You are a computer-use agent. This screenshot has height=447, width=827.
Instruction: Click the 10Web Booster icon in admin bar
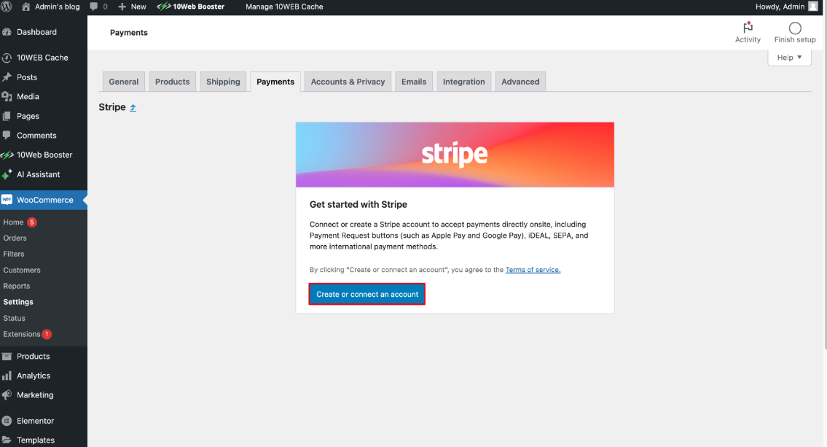pyautogui.click(x=165, y=7)
